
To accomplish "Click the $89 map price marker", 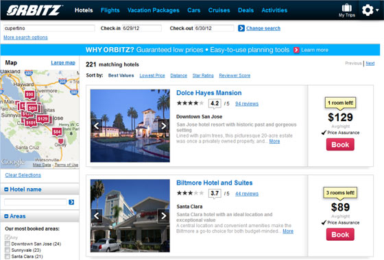I will pyautogui.click(x=32, y=108).
